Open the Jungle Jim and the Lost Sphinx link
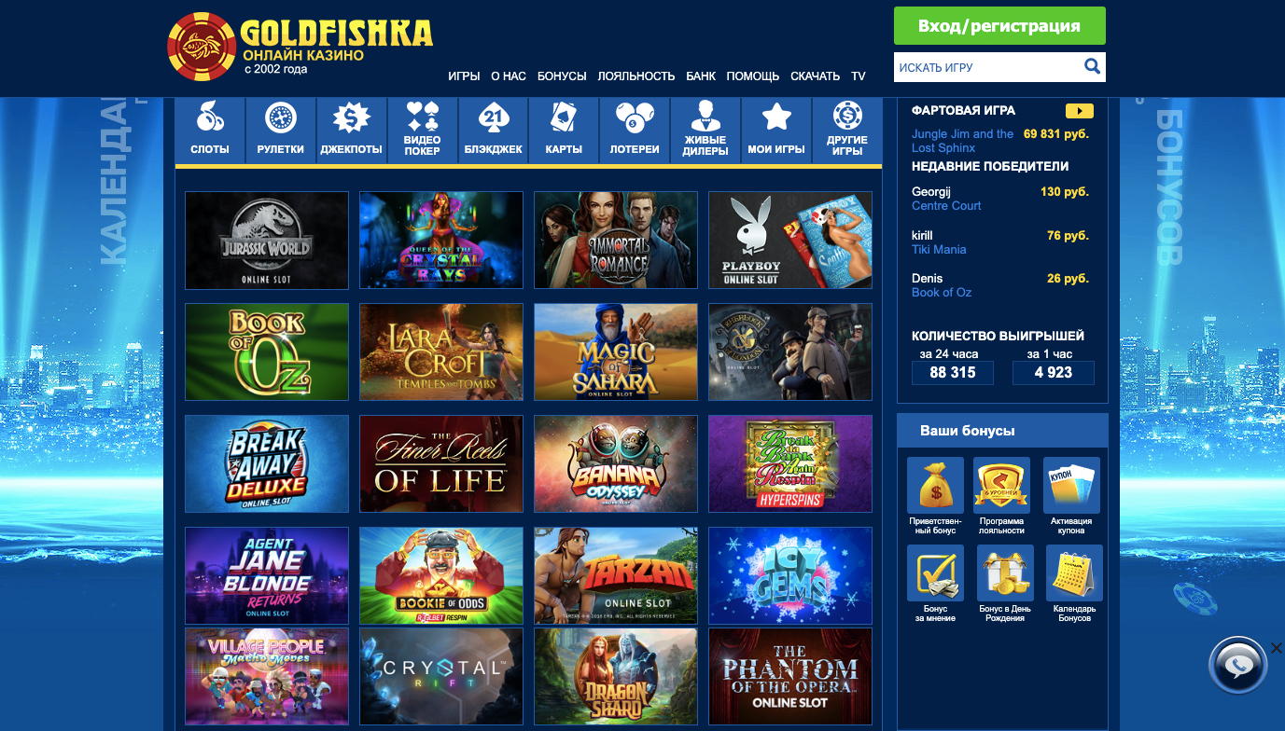1285x731 pixels. (962, 141)
